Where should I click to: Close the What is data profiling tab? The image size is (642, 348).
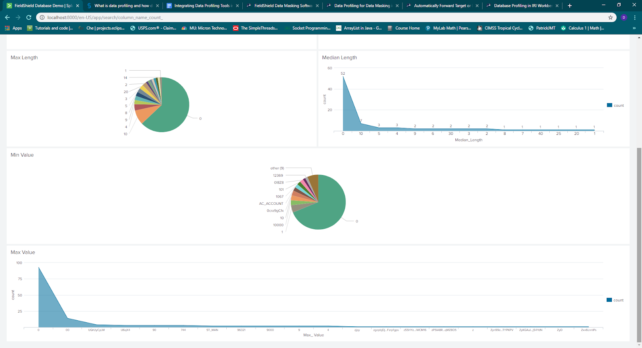tap(157, 6)
